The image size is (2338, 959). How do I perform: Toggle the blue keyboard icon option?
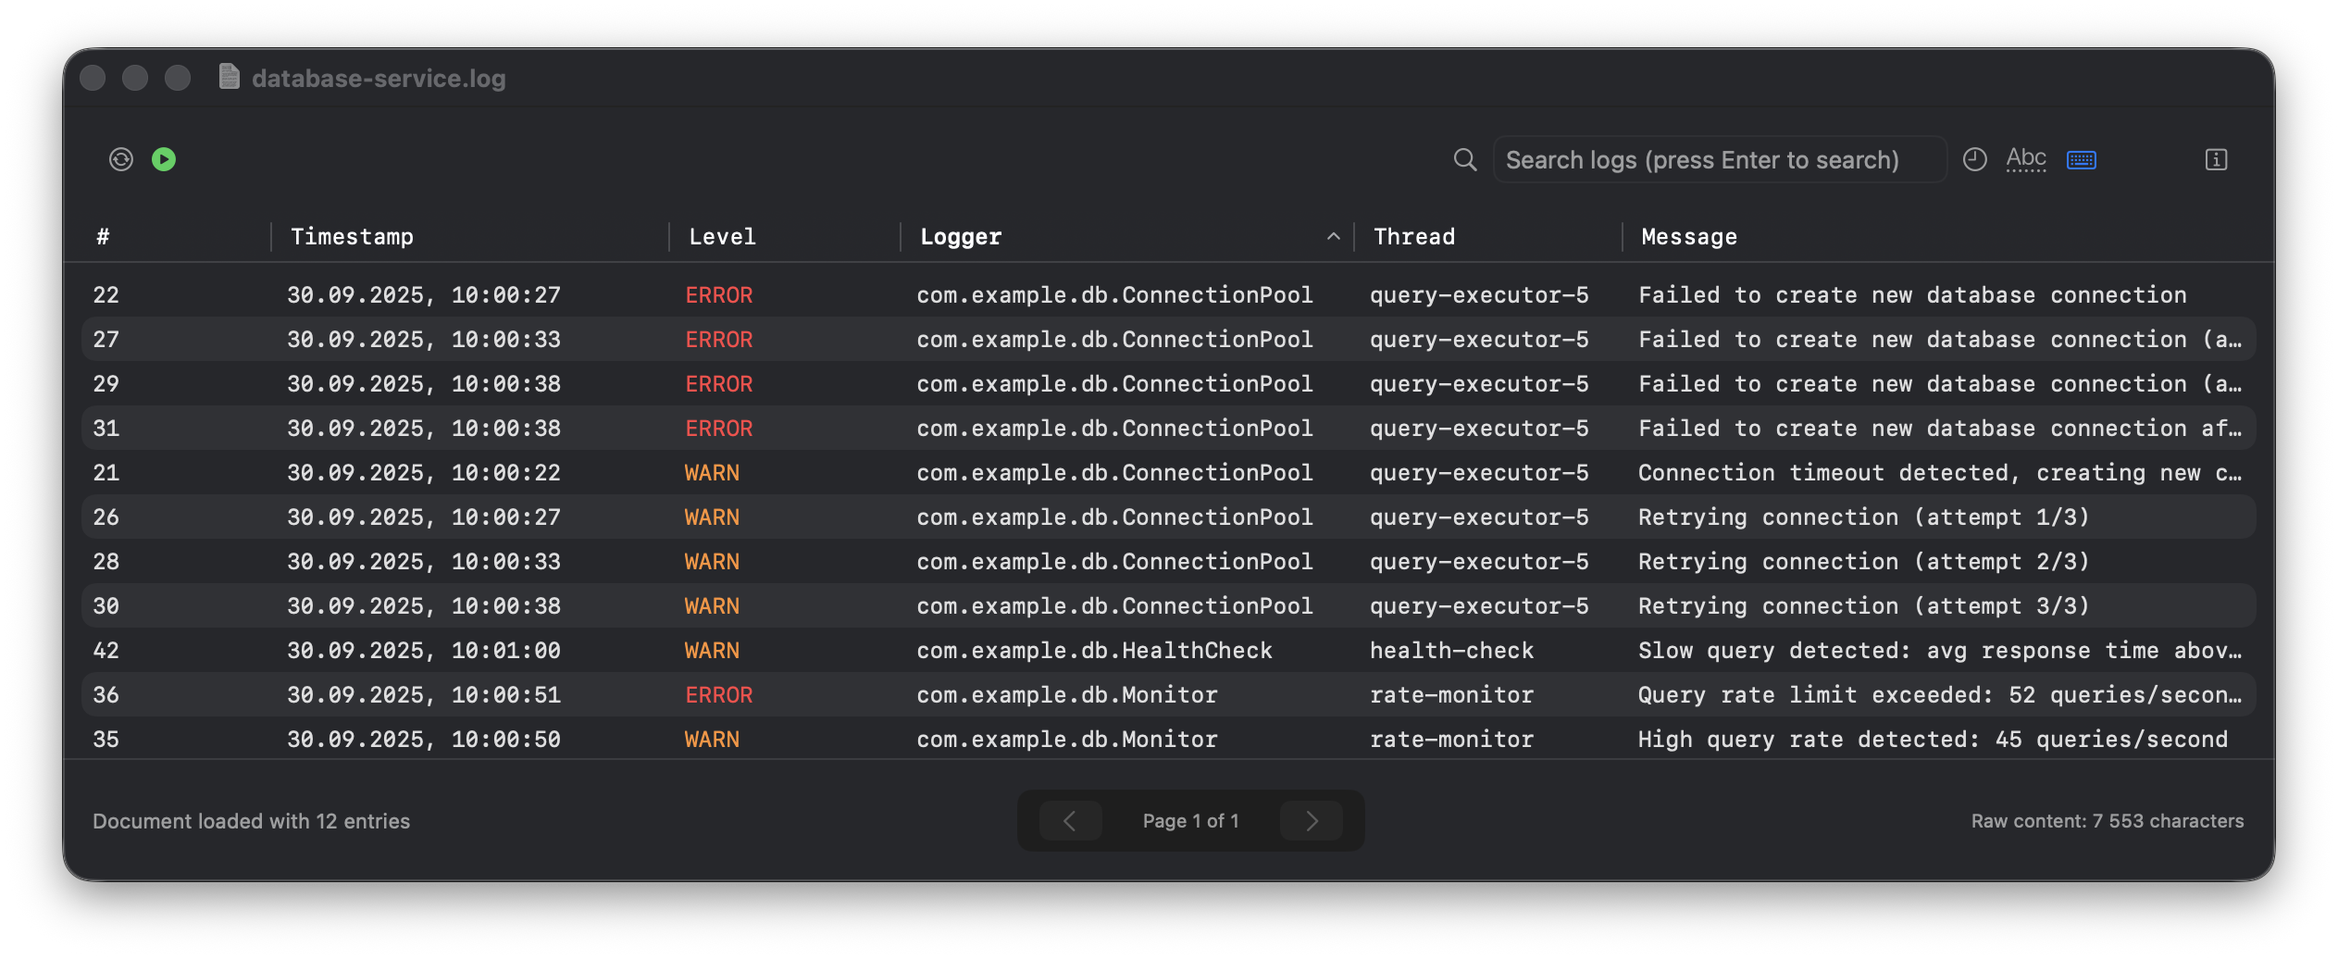point(2081,160)
